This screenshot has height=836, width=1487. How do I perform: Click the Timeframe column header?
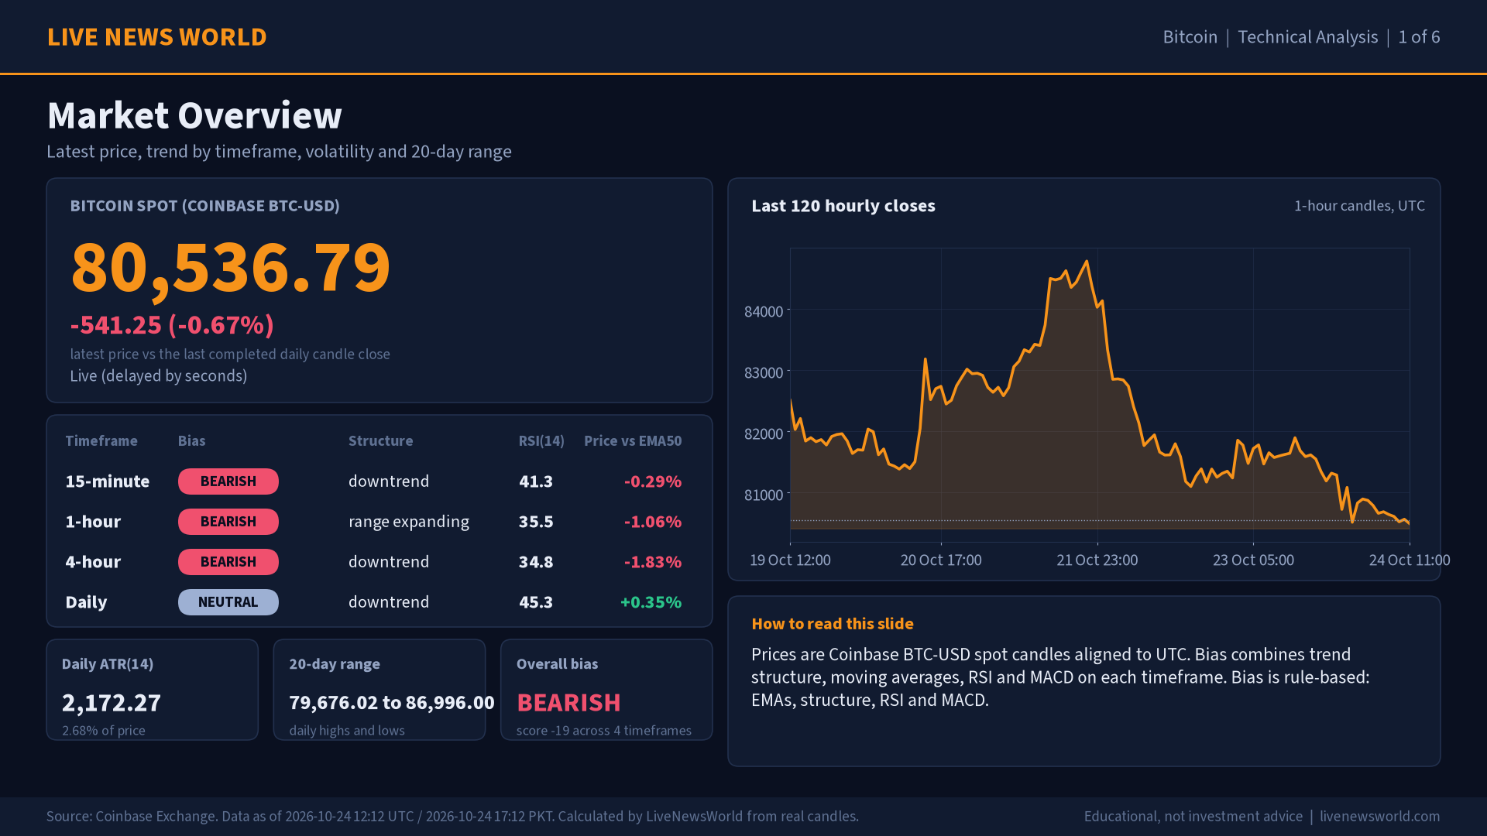pyautogui.click(x=101, y=441)
